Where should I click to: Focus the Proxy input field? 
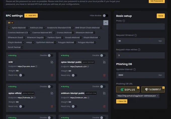click(x=140, y=26)
